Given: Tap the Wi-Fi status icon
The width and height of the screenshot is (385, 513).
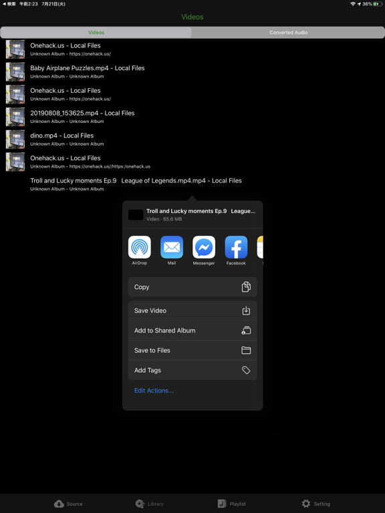Looking at the screenshot, I should click(x=353, y=4).
